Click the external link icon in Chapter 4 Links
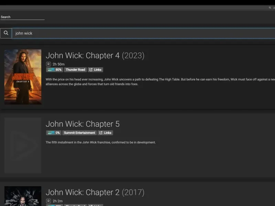The width and height of the screenshot is (275, 206). (91, 70)
